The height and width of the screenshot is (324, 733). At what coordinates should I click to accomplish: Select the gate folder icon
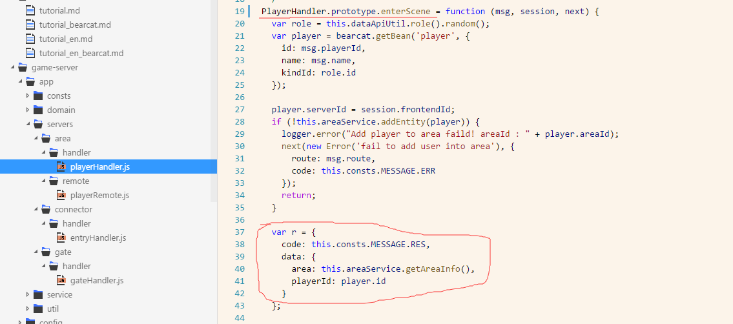pos(45,252)
